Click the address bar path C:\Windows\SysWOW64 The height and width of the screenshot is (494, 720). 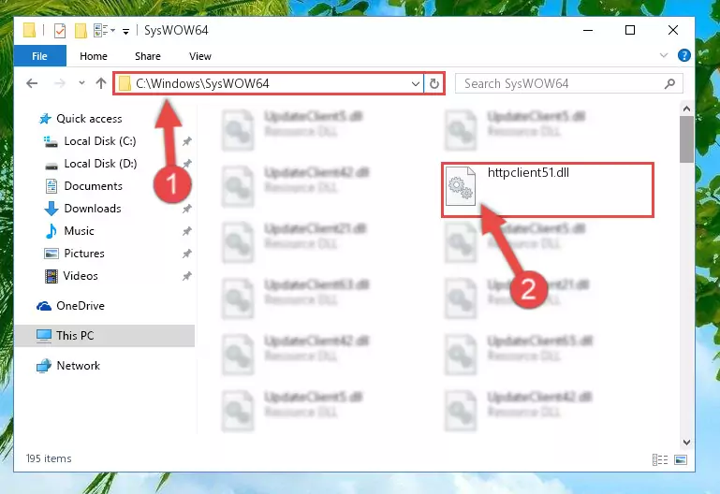coord(202,83)
